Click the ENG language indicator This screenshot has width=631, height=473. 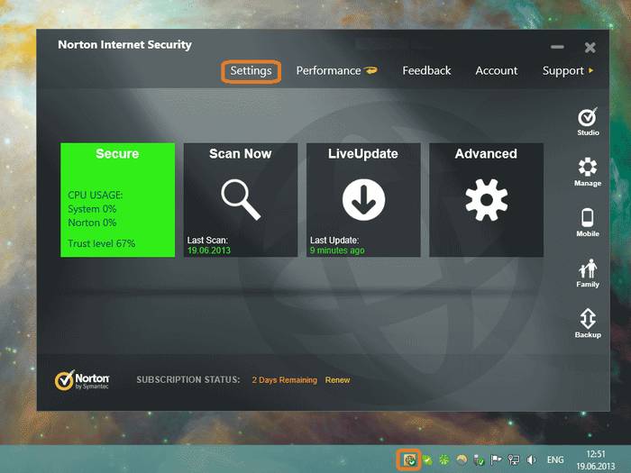click(555, 459)
